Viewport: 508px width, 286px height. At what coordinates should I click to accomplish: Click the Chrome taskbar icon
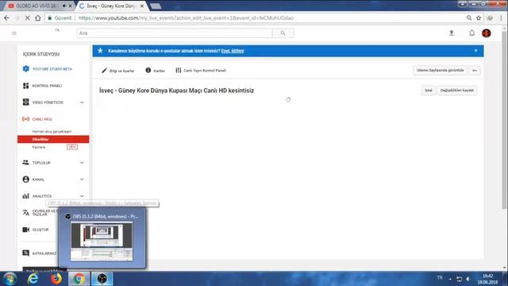click(79, 279)
